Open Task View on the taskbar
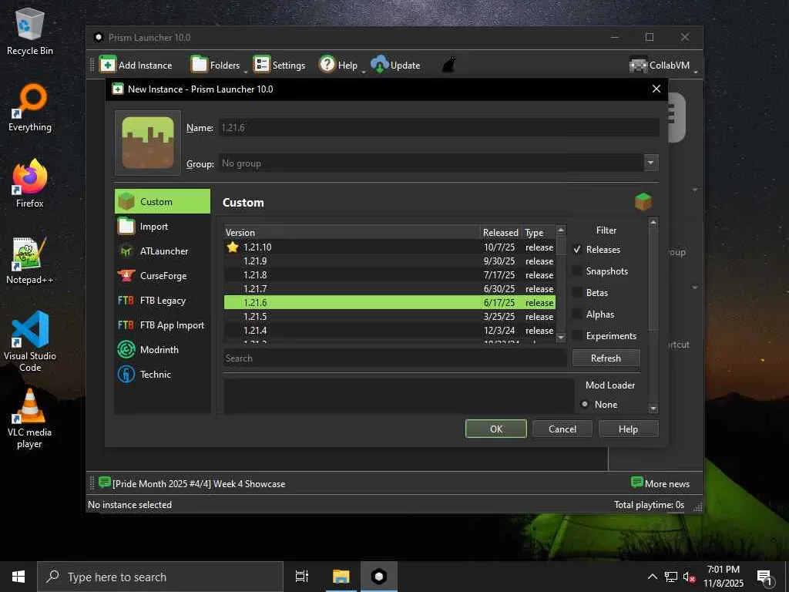Viewport: 789px width, 592px height. click(301, 577)
